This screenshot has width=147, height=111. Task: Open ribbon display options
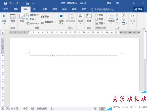click(x=117, y=3)
